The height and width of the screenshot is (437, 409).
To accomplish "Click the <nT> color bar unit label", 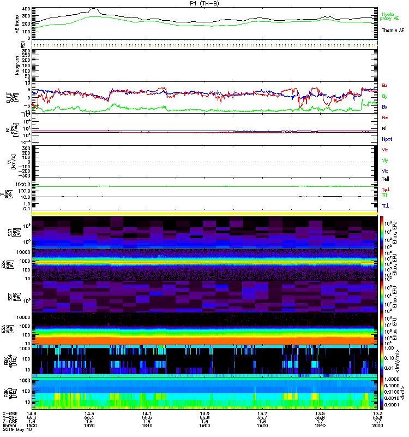I will click(x=402, y=393).
